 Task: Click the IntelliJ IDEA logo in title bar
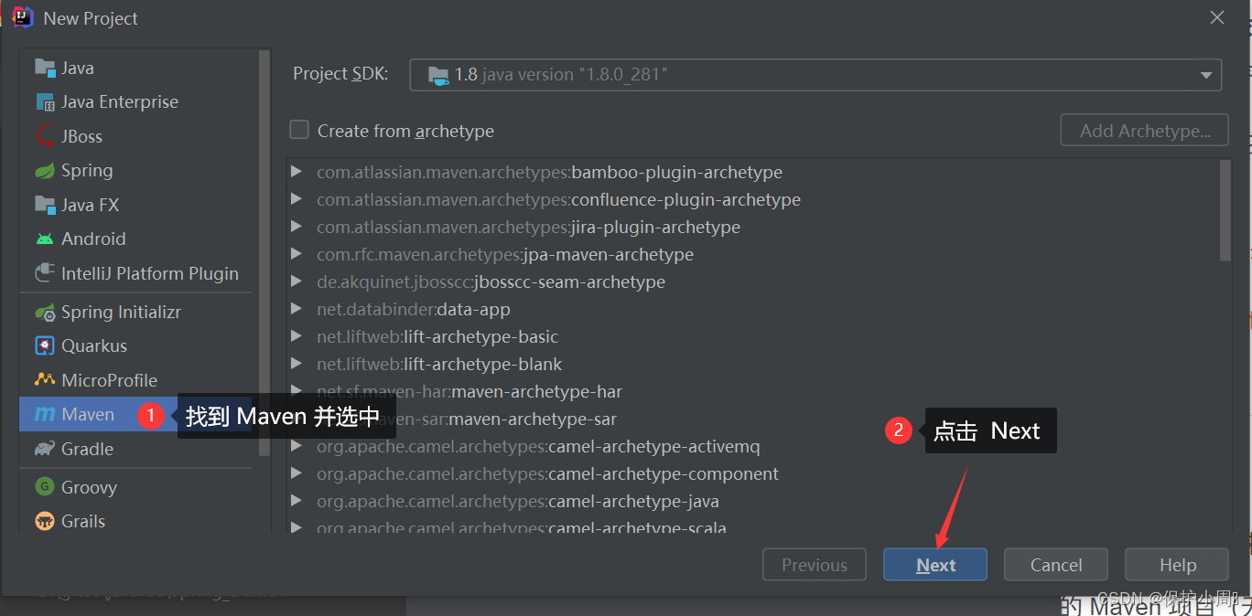[x=23, y=17]
